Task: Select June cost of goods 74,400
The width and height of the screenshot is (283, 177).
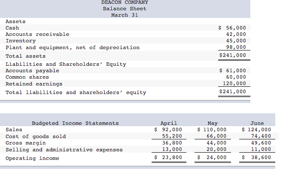Action: coord(261,136)
